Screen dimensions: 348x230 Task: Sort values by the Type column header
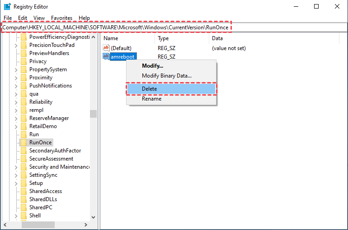(x=182, y=38)
